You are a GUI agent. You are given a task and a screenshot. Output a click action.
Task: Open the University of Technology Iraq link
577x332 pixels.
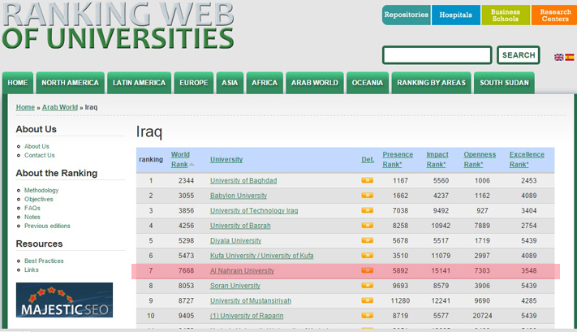click(254, 210)
